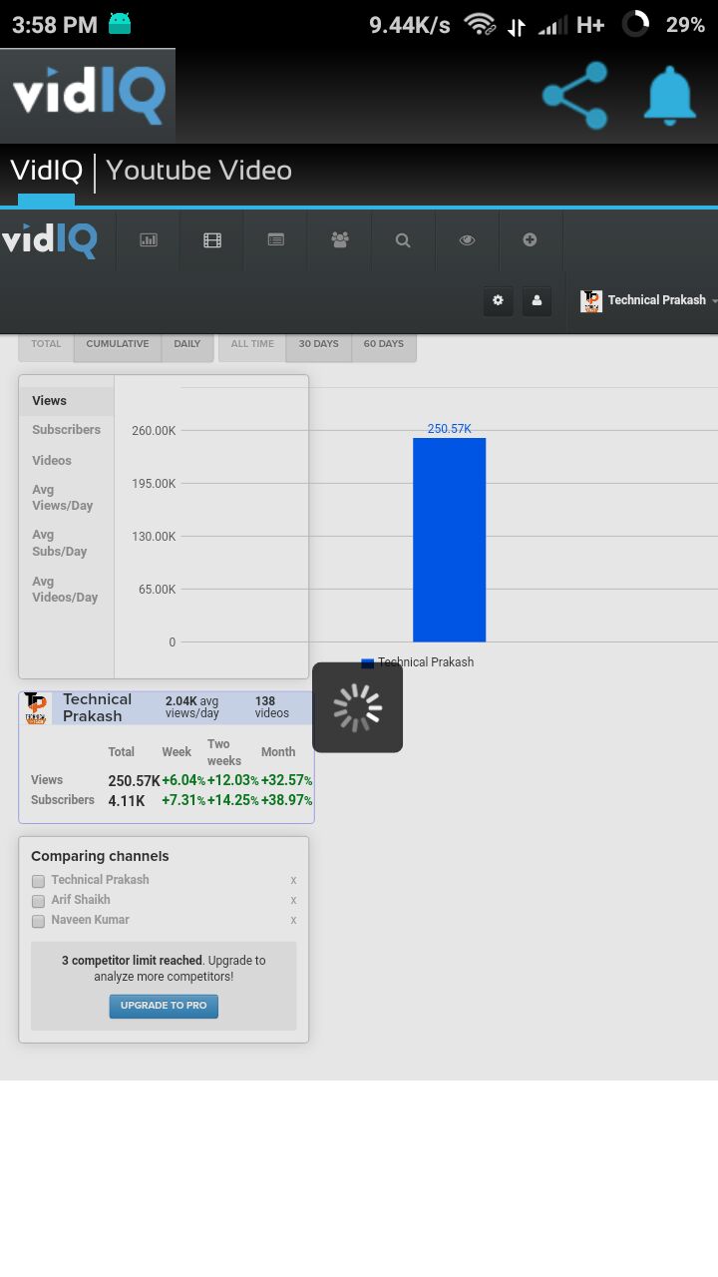Check the Technical Prakash checkbox

[x=39, y=881]
